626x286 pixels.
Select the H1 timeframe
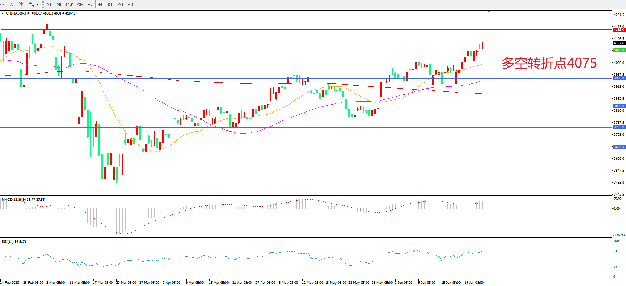(x=90, y=4)
